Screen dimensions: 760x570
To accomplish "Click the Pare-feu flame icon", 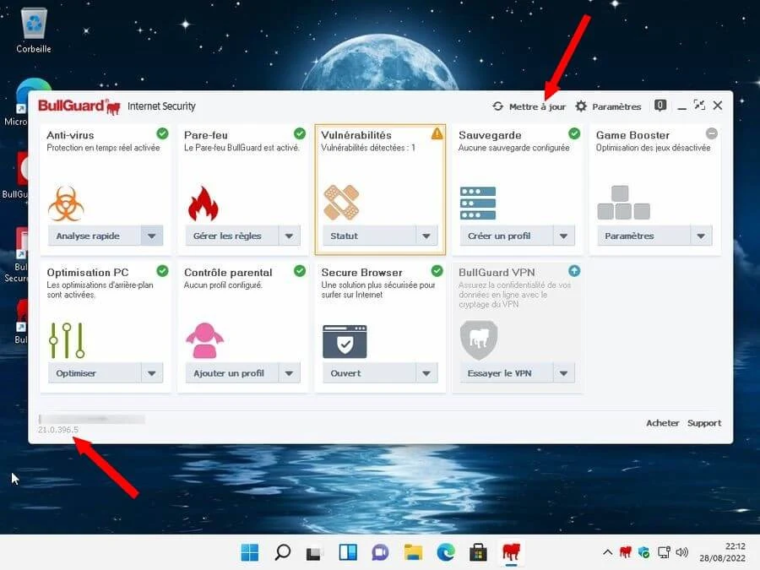I will pyautogui.click(x=203, y=204).
